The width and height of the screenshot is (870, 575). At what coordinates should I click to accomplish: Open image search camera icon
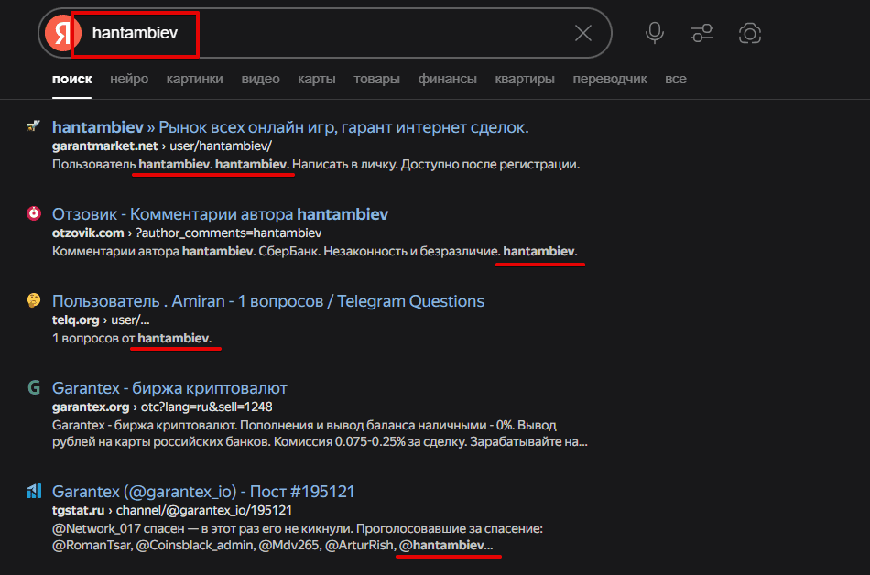750,33
